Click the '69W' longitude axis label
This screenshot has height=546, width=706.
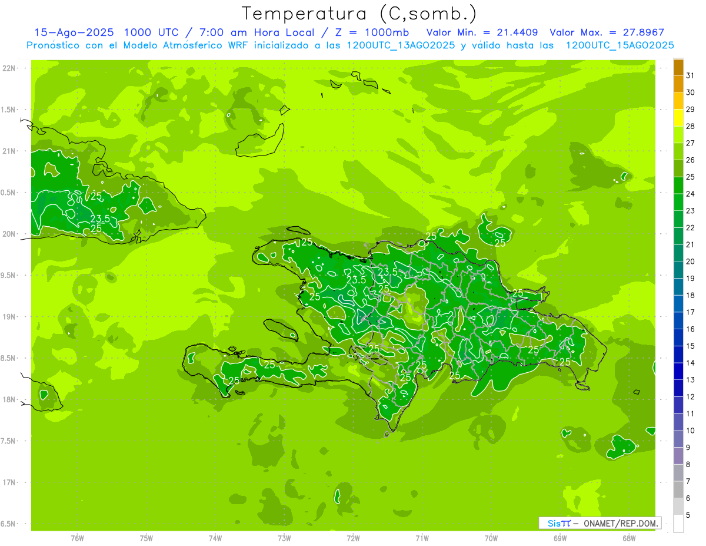[560, 538]
